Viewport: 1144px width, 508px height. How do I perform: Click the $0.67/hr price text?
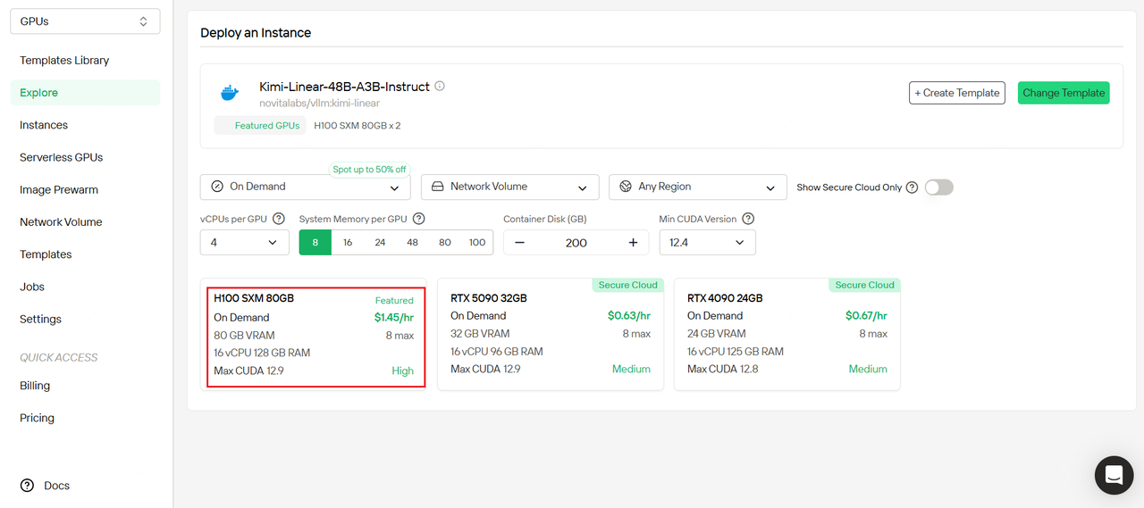click(866, 316)
